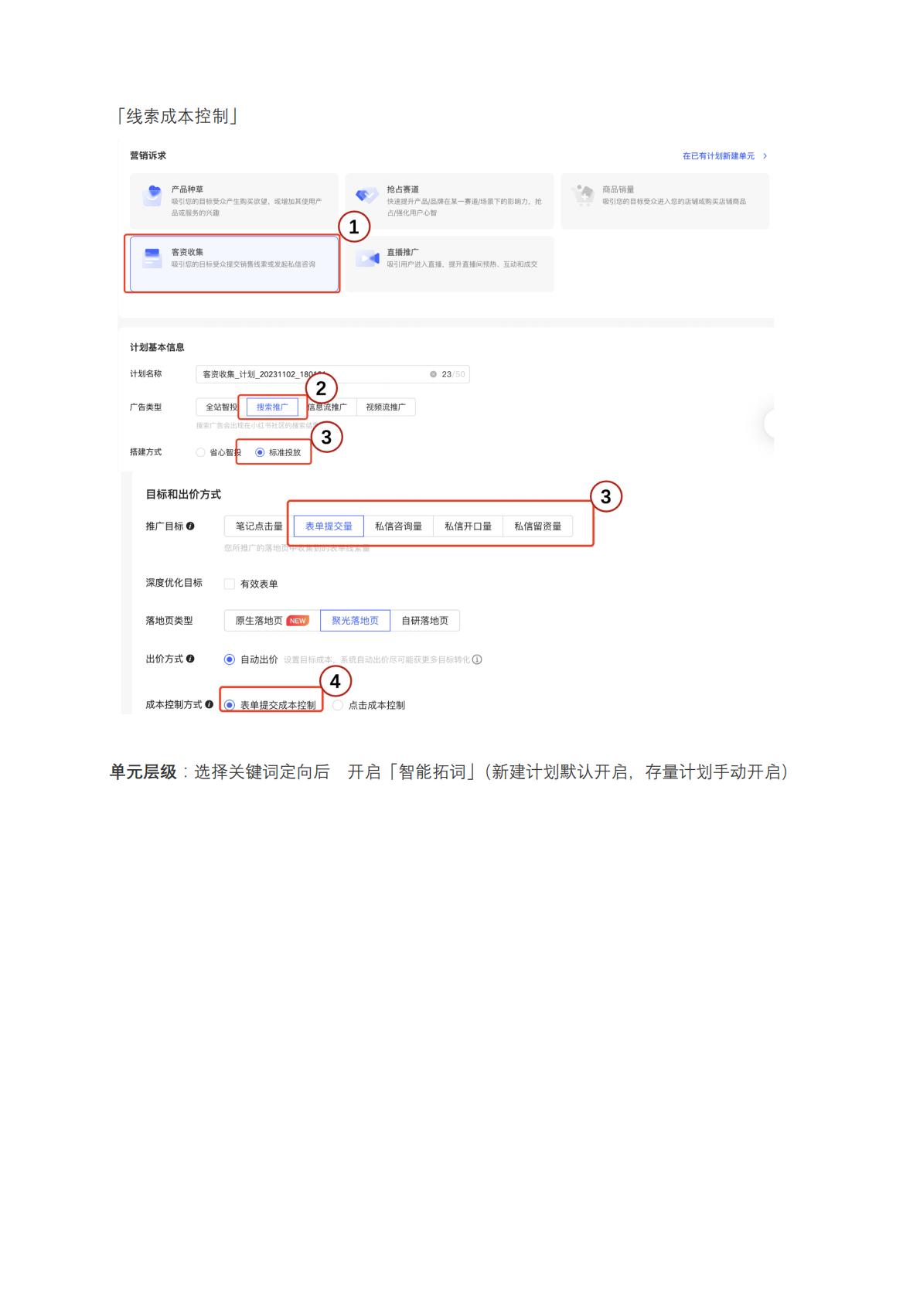Image resolution: width=920 pixels, height=1301 pixels.
Task: Choose 原生落地页 landing page type
Action: tap(272, 621)
